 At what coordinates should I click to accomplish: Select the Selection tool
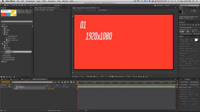pyautogui.click(x=2, y=5)
